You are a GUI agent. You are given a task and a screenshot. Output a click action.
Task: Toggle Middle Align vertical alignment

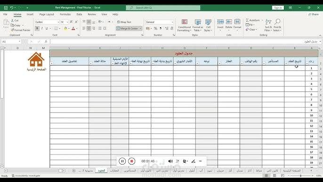click(89, 22)
